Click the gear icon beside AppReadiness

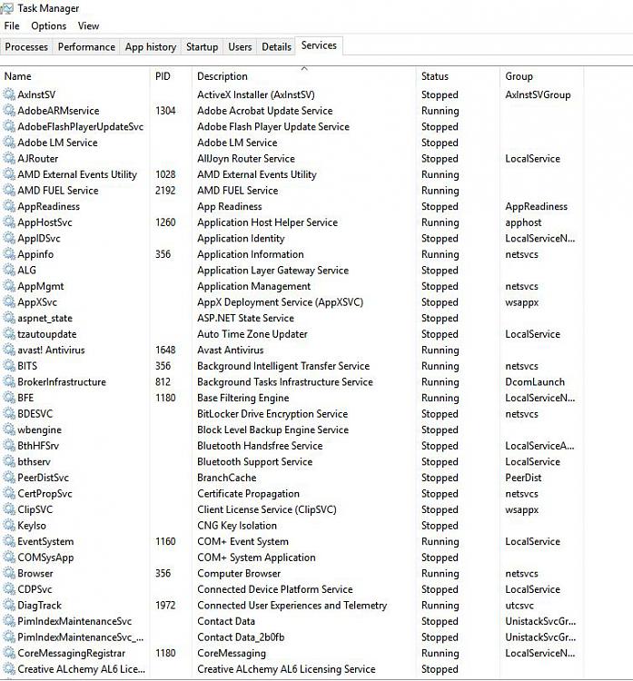[9, 206]
